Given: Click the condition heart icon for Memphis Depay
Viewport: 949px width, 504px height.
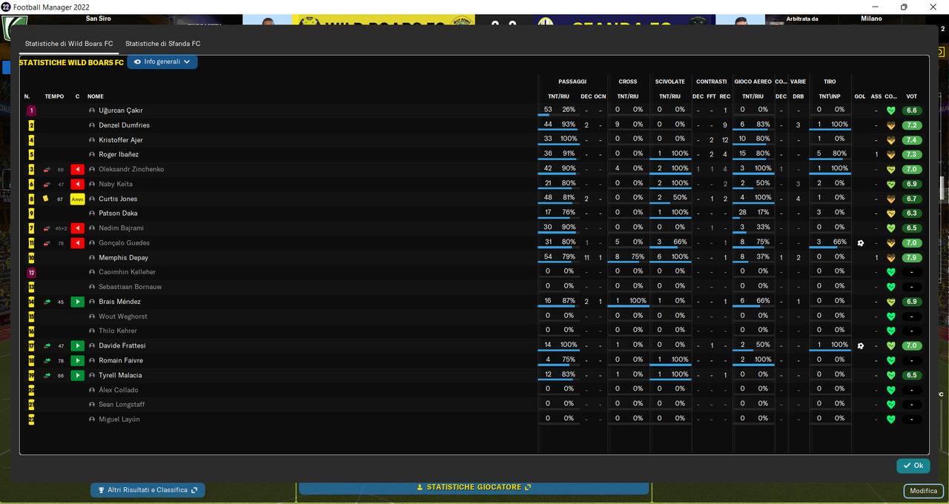Looking at the screenshot, I should [x=891, y=258].
